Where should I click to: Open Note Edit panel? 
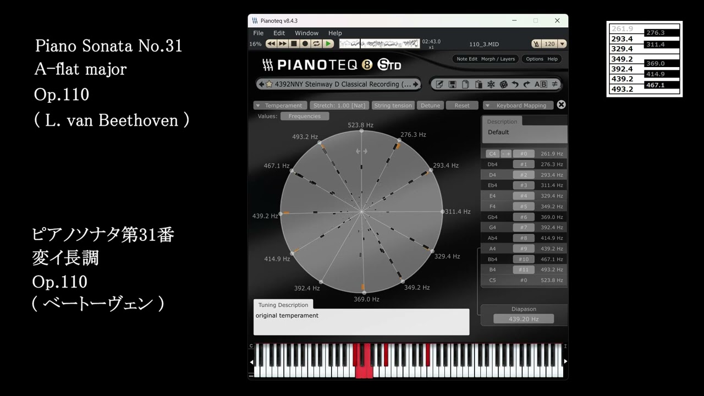pyautogui.click(x=467, y=59)
